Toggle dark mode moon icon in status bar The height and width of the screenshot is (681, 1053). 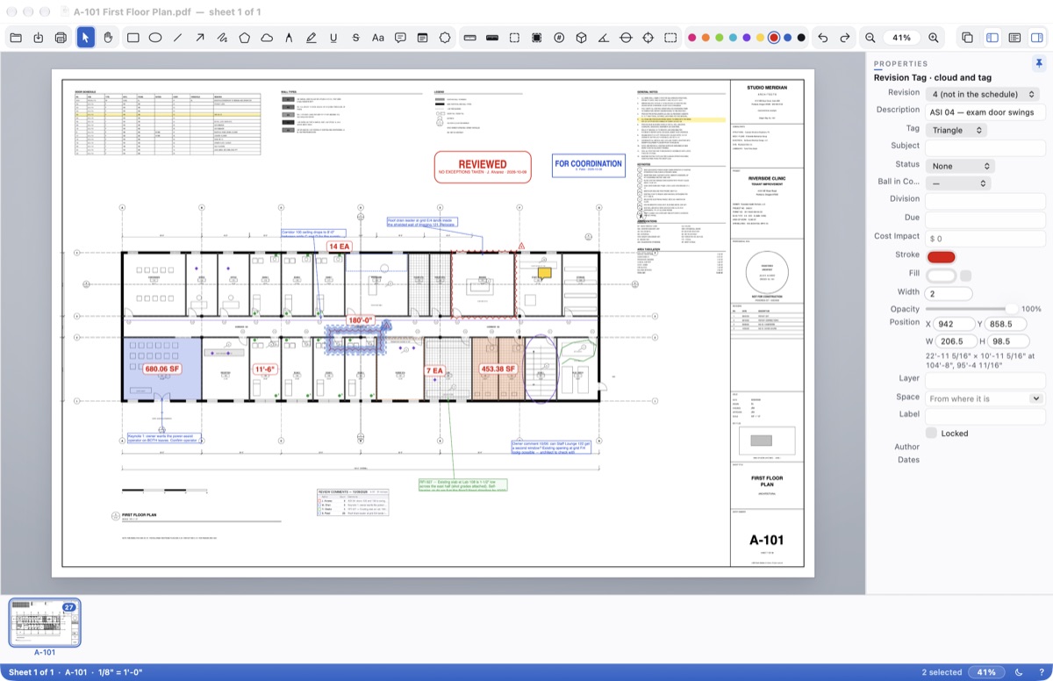click(1019, 672)
